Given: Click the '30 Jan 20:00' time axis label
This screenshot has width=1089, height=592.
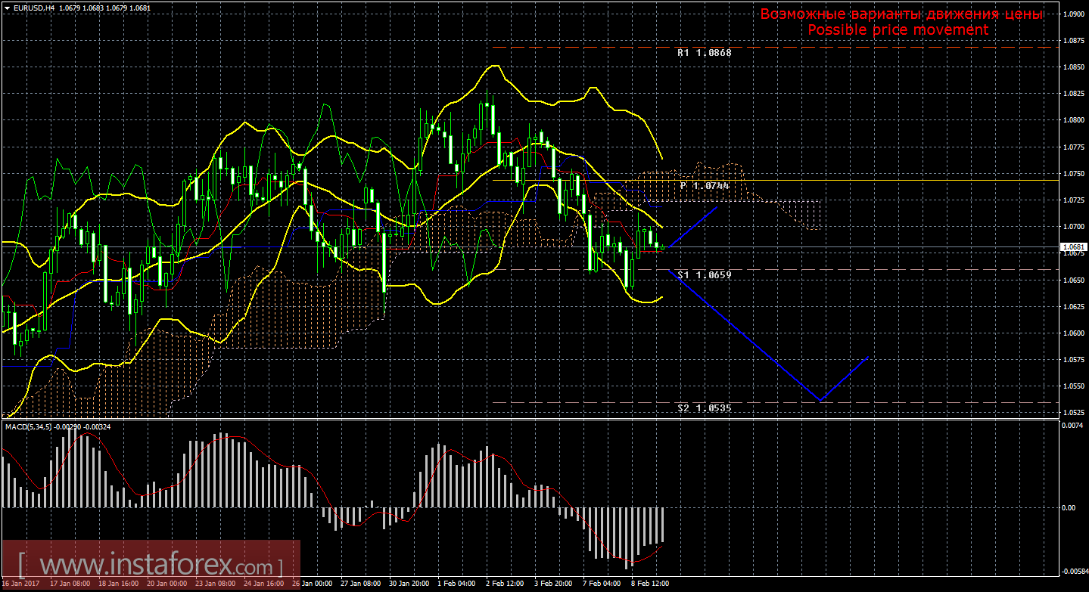Looking at the screenshot, I should pos(409,584).
